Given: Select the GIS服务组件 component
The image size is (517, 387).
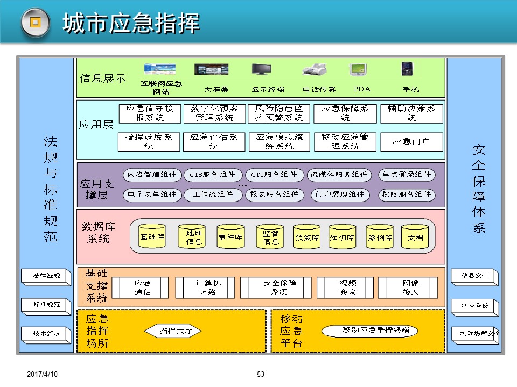Looking at the screenshot, I should click(x=213, y=175).
